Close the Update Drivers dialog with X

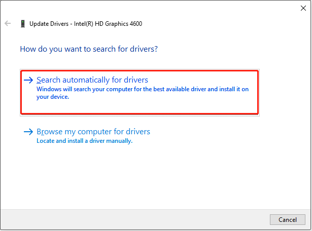[303, 8]
